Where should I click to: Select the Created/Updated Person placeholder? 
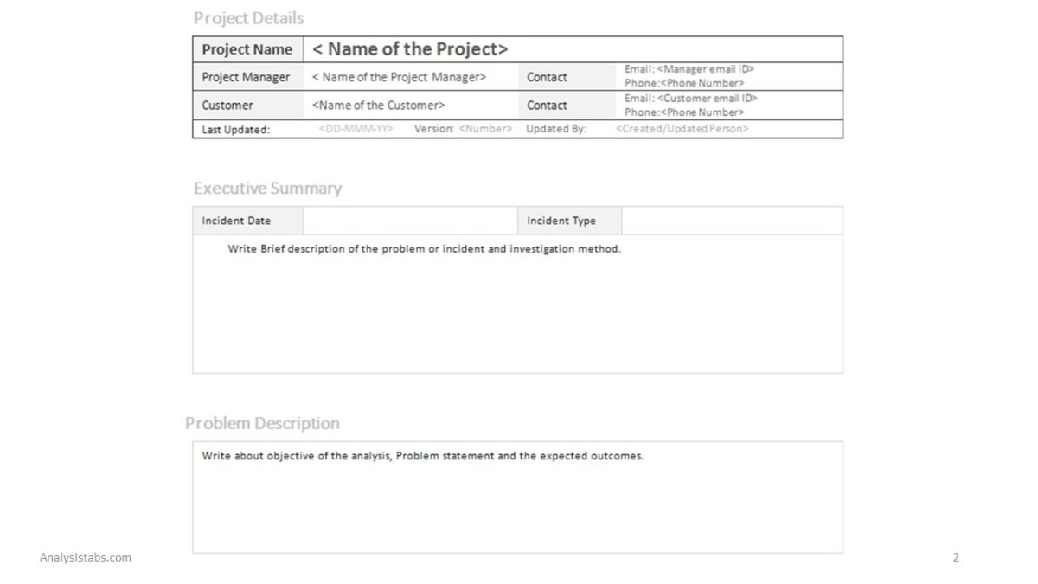tap(682, 129)
